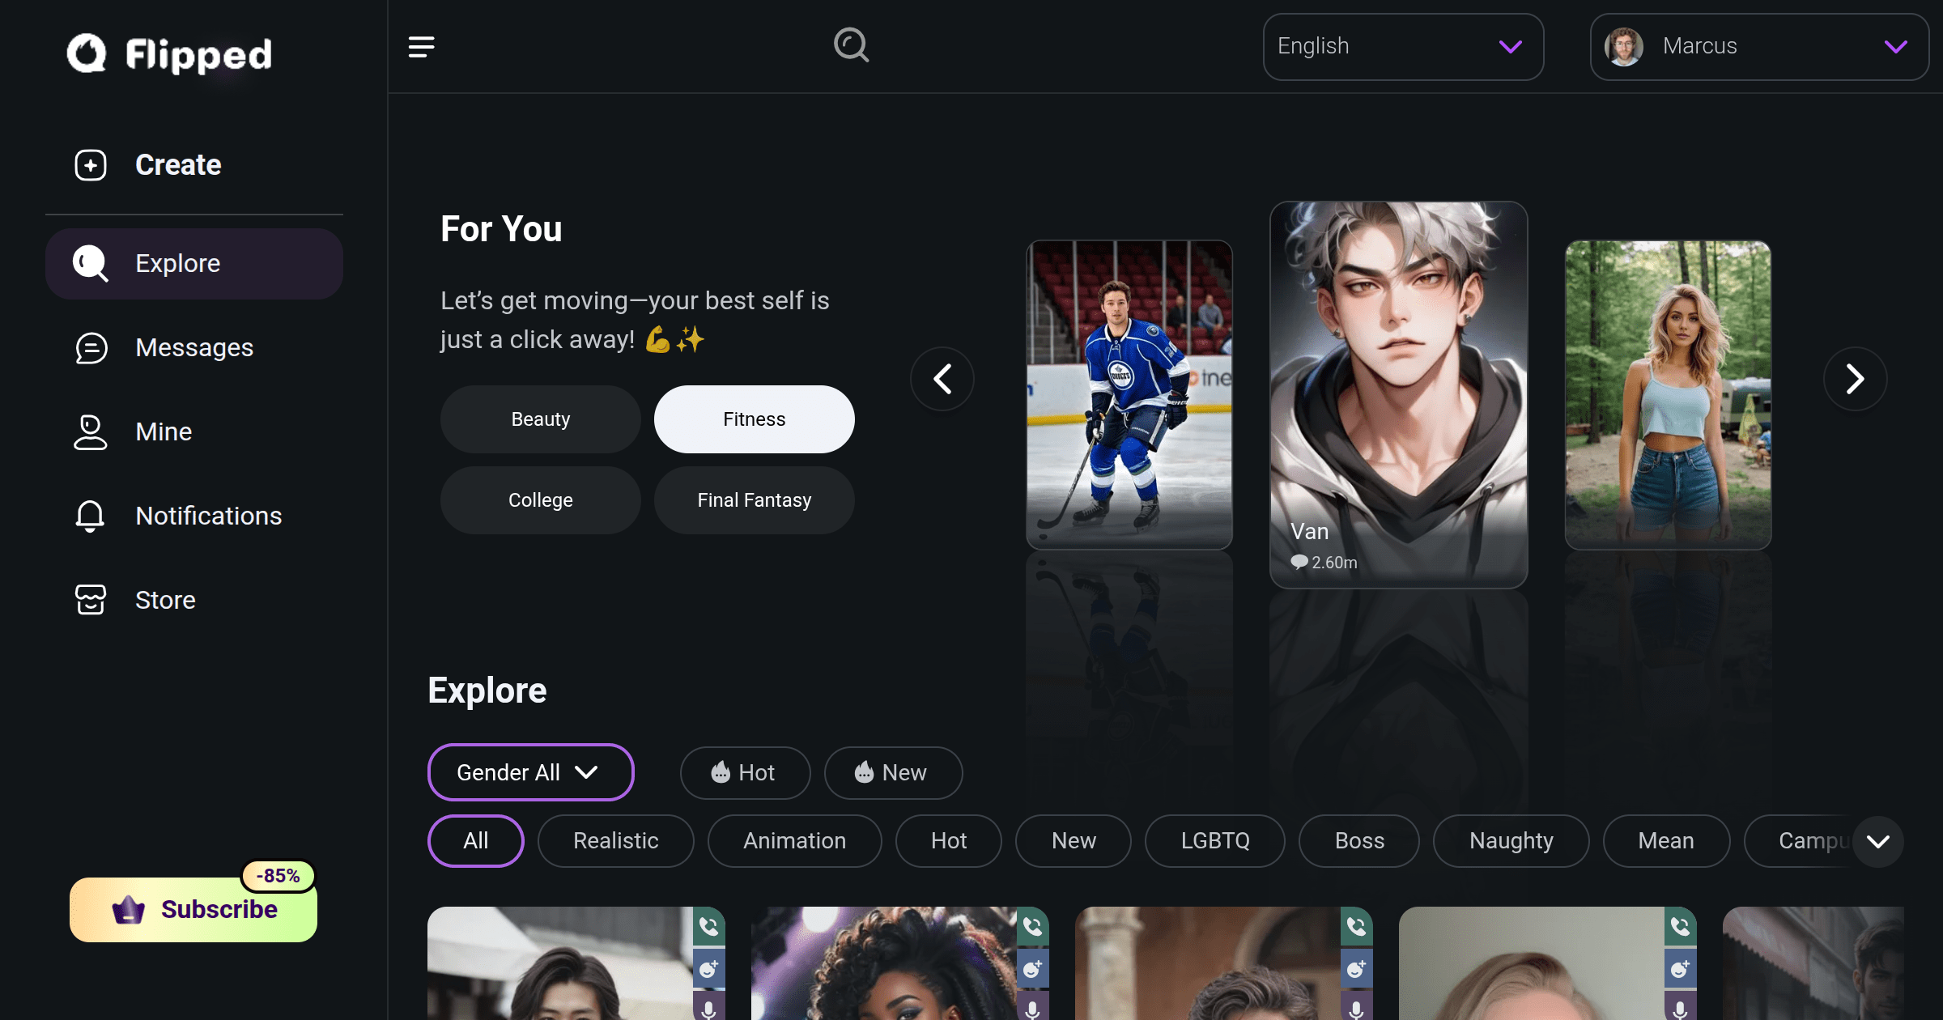Select the Fitness interest chip
The image size is (1943, 1020).
coord(754,419)
